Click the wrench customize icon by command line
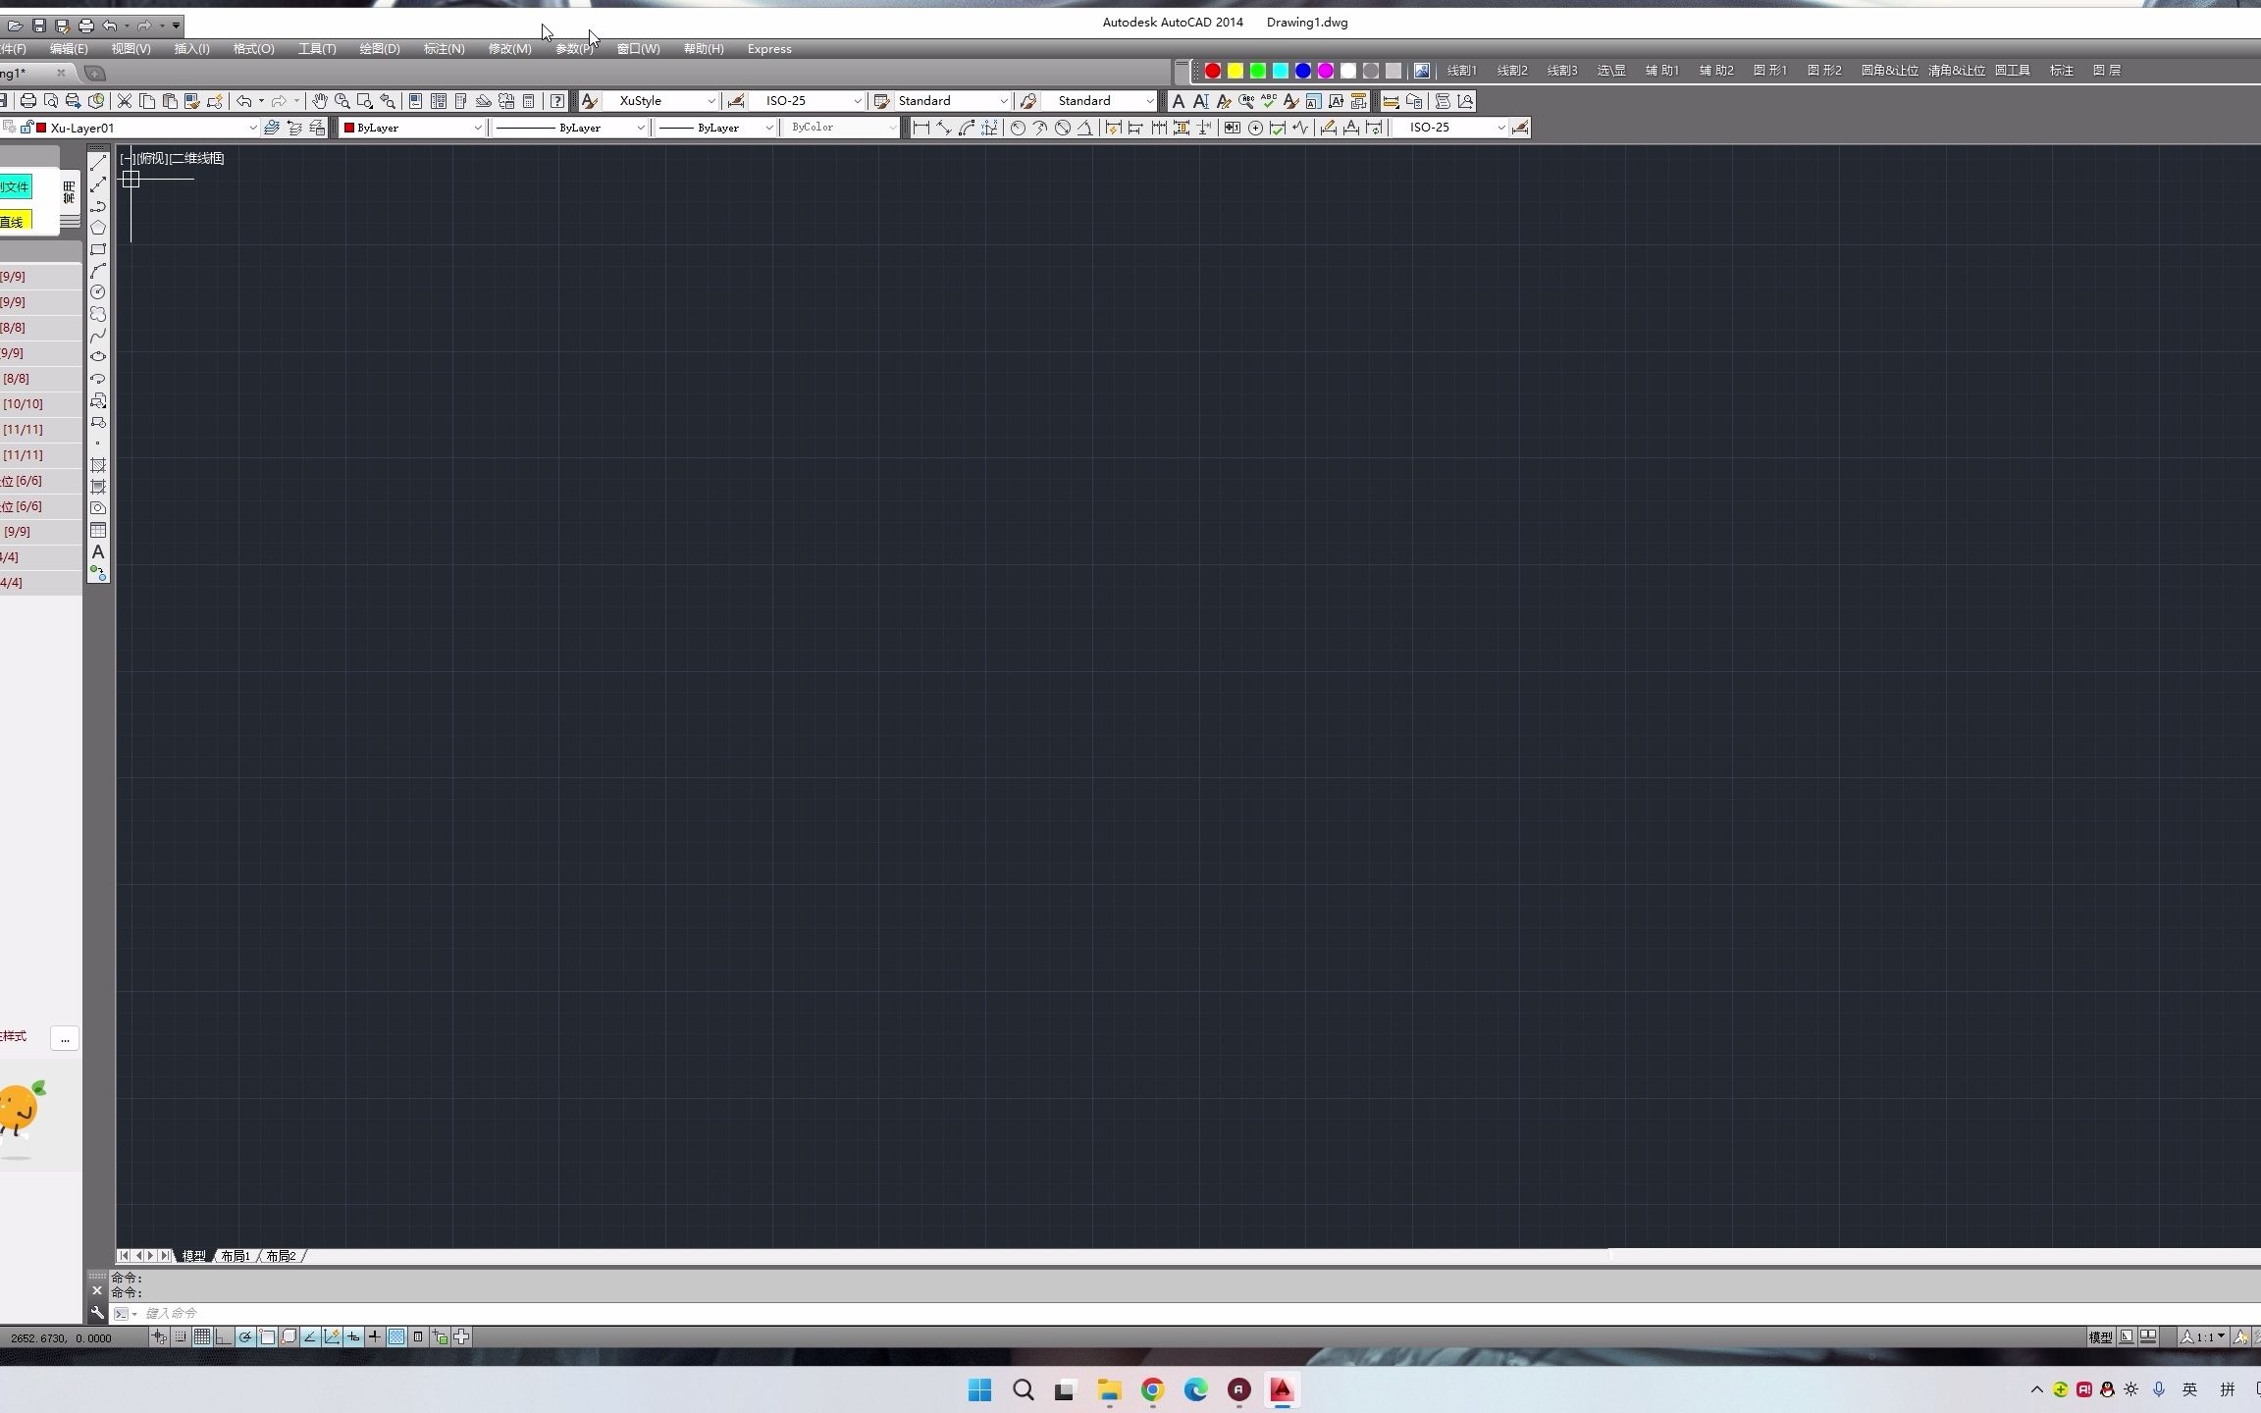 click(97, 1313)
